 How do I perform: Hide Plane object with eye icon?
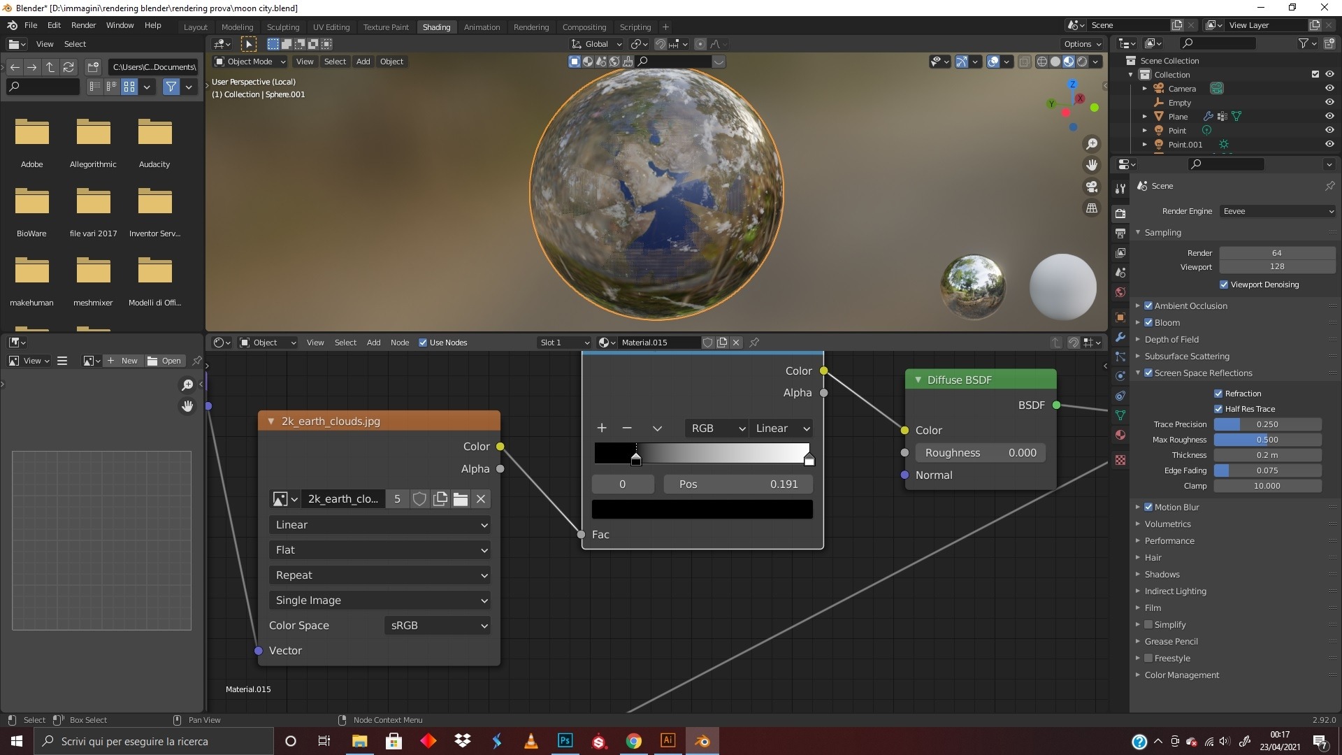coord(1329,116)
